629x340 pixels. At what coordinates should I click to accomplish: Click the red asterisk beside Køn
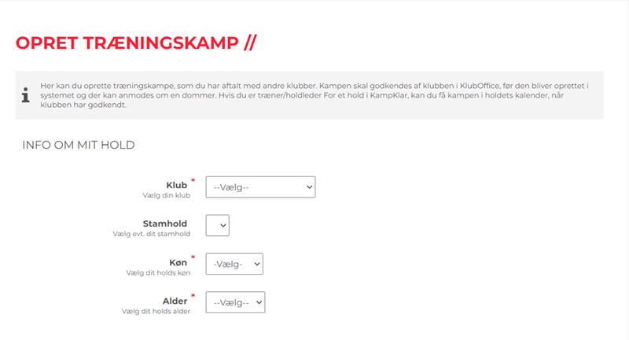coord(193,258)
